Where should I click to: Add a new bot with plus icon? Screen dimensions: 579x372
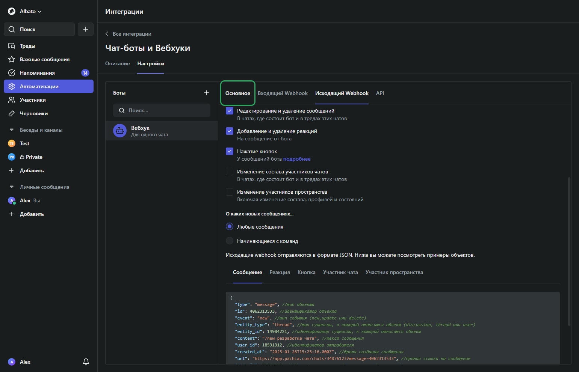pyautogui.click(x=206, y=93)
